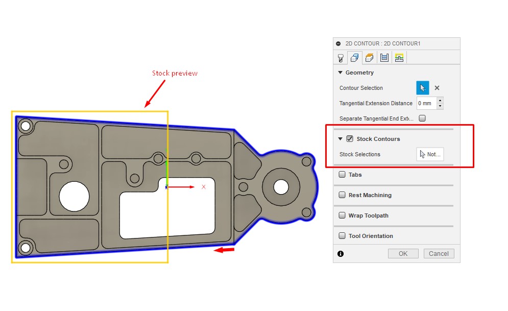508x311 pixels.
Task: Select the Geometry tab icon
Action: click(355, 58)
